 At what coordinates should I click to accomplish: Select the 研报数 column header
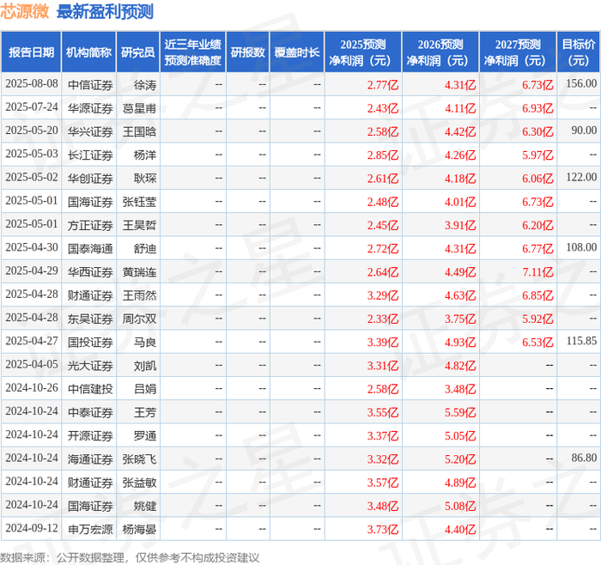coord(248,52)
